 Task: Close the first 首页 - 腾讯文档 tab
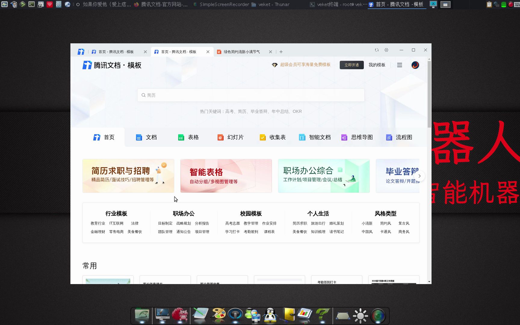(145, 52)
